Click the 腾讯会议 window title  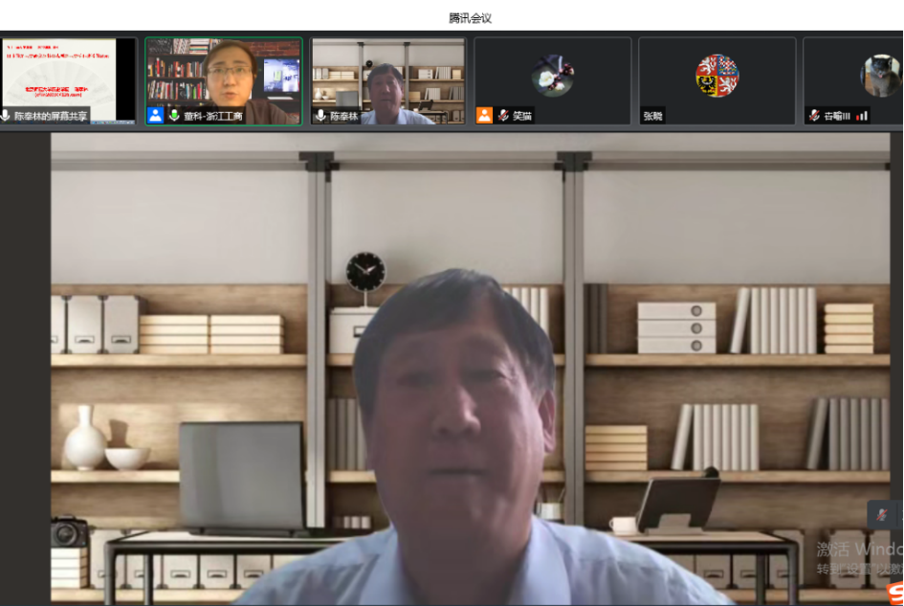coord(470,18)
